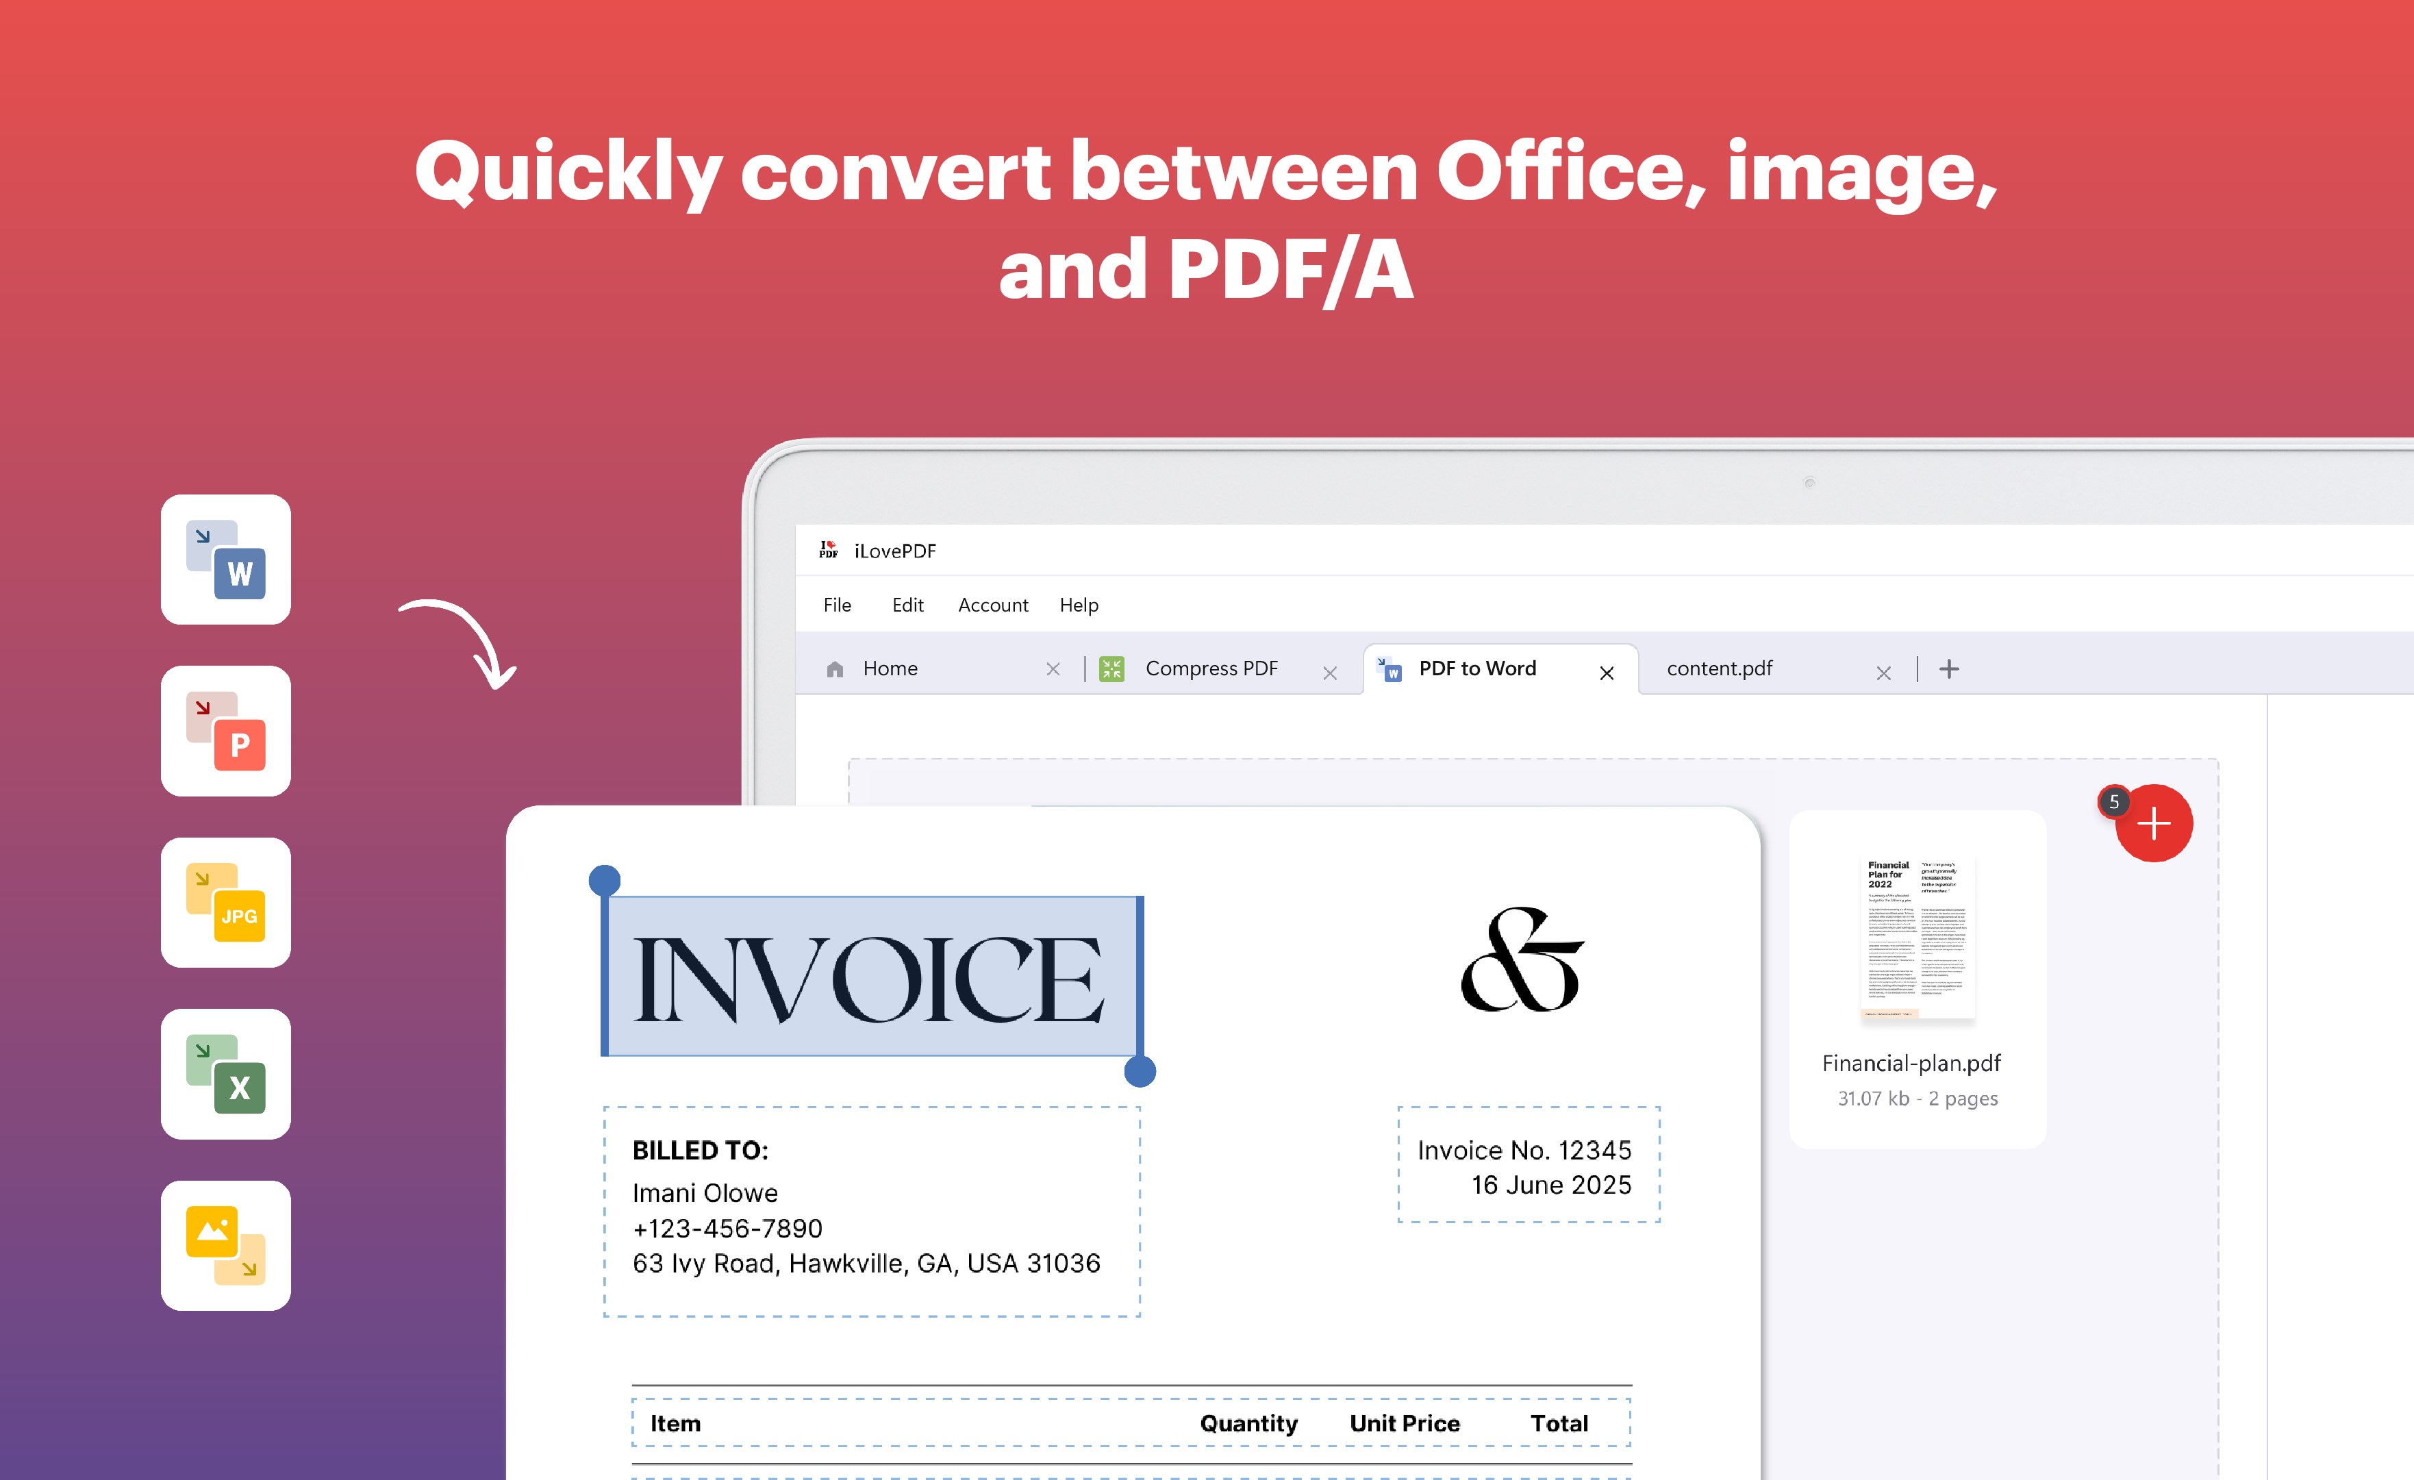Image resolution: width=2414 pixels, height=1480 pixels.
Task: Click the Home tab house icon
Action: 835,668
